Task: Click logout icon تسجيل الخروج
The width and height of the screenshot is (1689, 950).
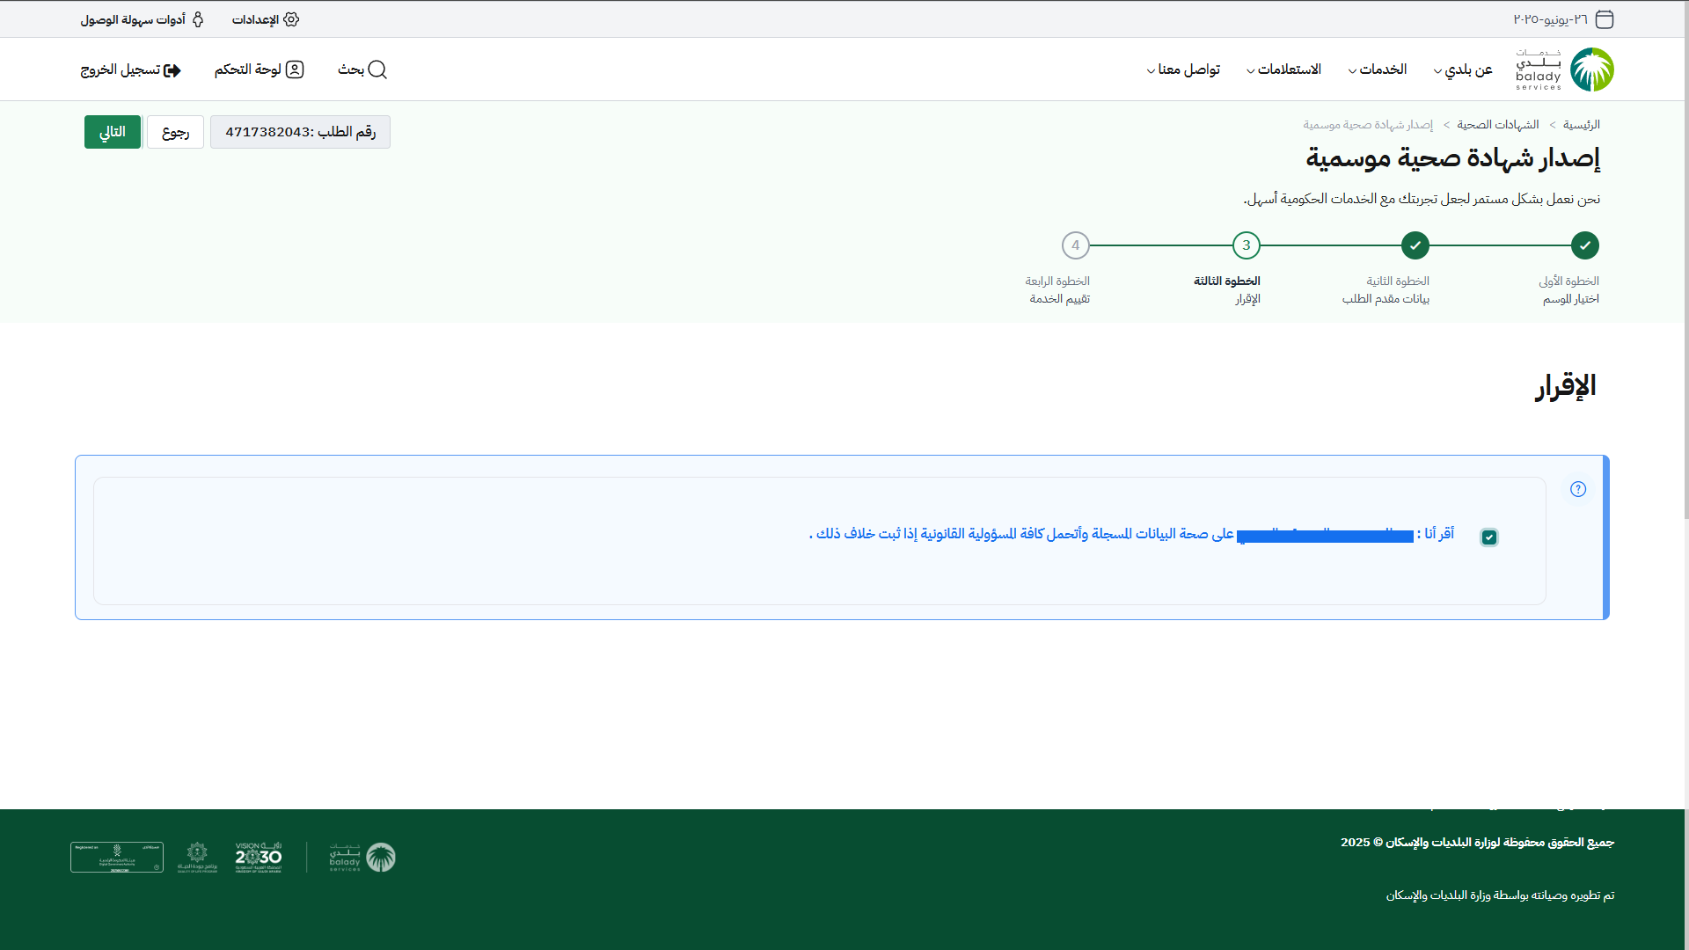Action: pos(173,70)
